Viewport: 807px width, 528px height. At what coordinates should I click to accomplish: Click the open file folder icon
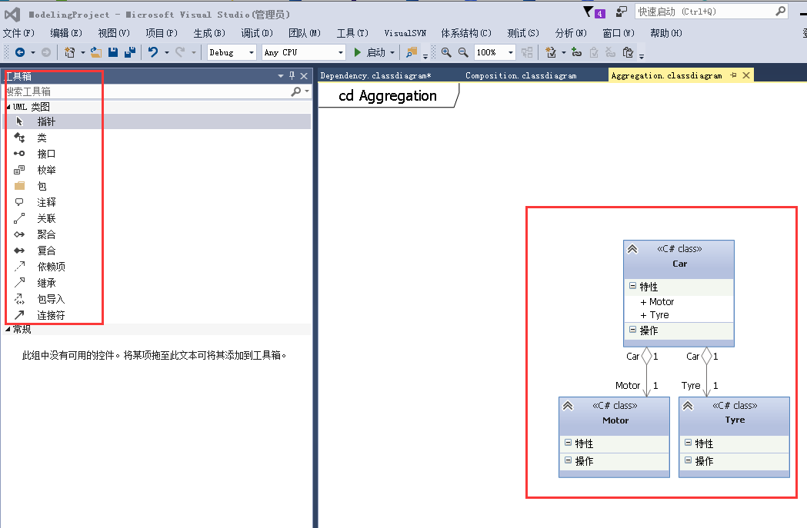(95, 52)
